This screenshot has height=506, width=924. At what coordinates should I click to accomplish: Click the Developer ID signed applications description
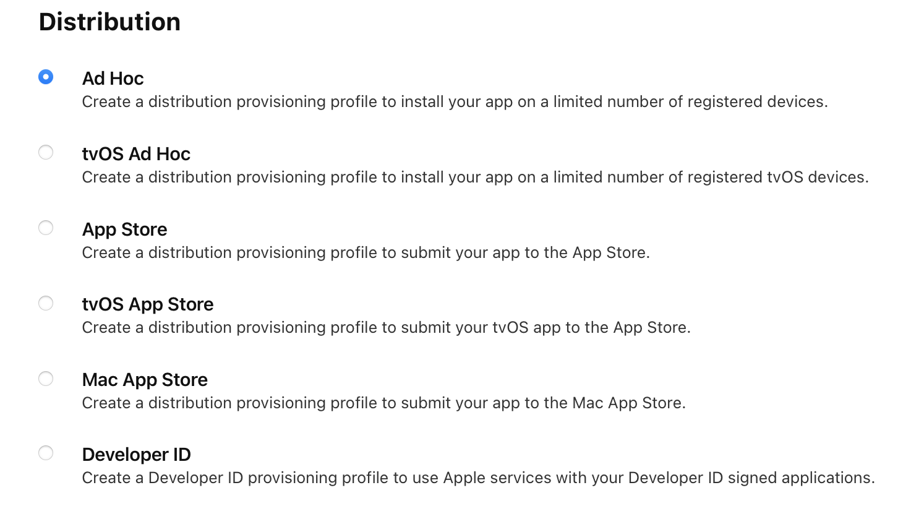click(478, 478)
